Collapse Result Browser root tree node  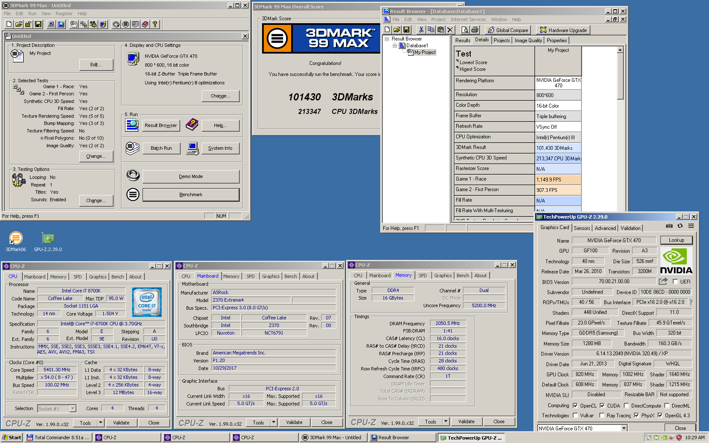tap(387, 39)
